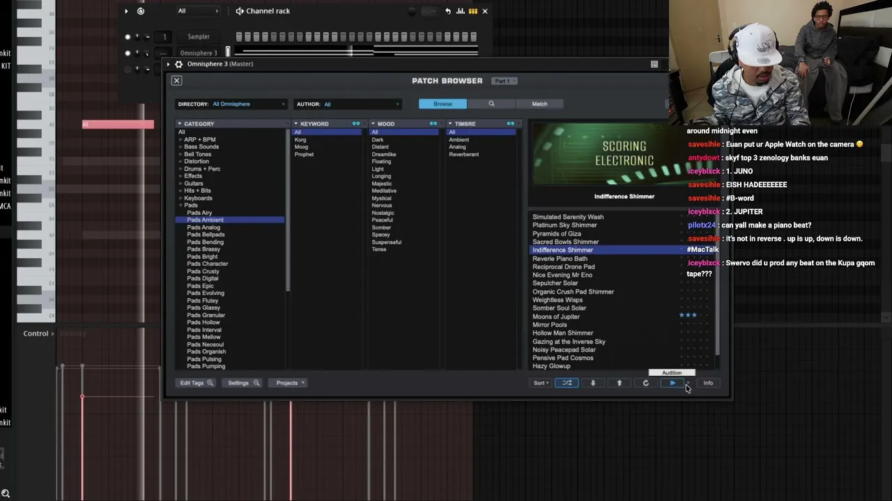892x501 pixels.
Task: Open the Part 1 selector
Action: coord(503,81)
